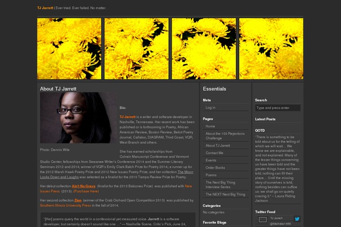Click the second yellow flowers header image
This screenshot has height=227, width=341.
click(136, 49)
